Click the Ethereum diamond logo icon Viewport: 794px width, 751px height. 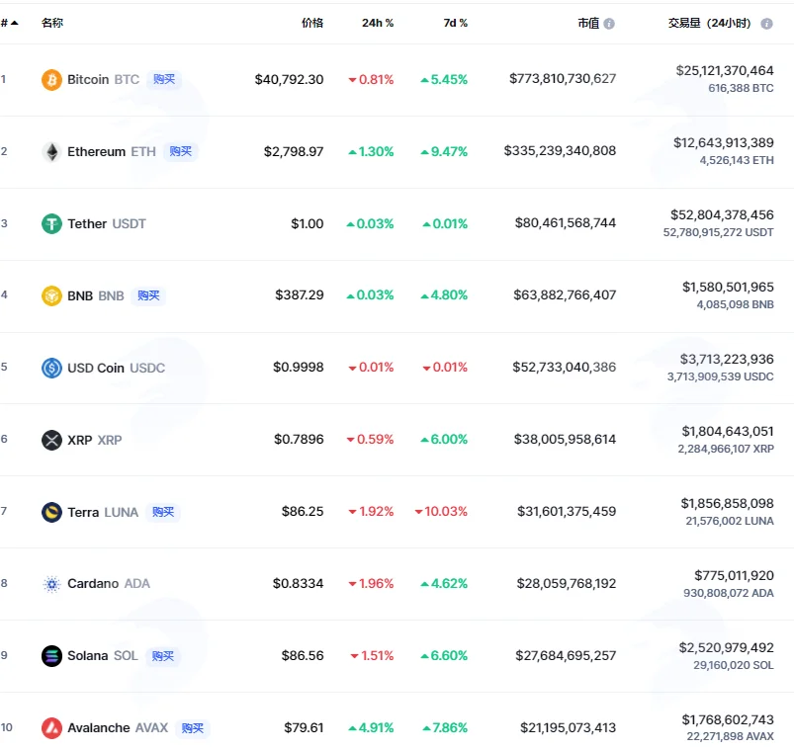click(51, 152)
